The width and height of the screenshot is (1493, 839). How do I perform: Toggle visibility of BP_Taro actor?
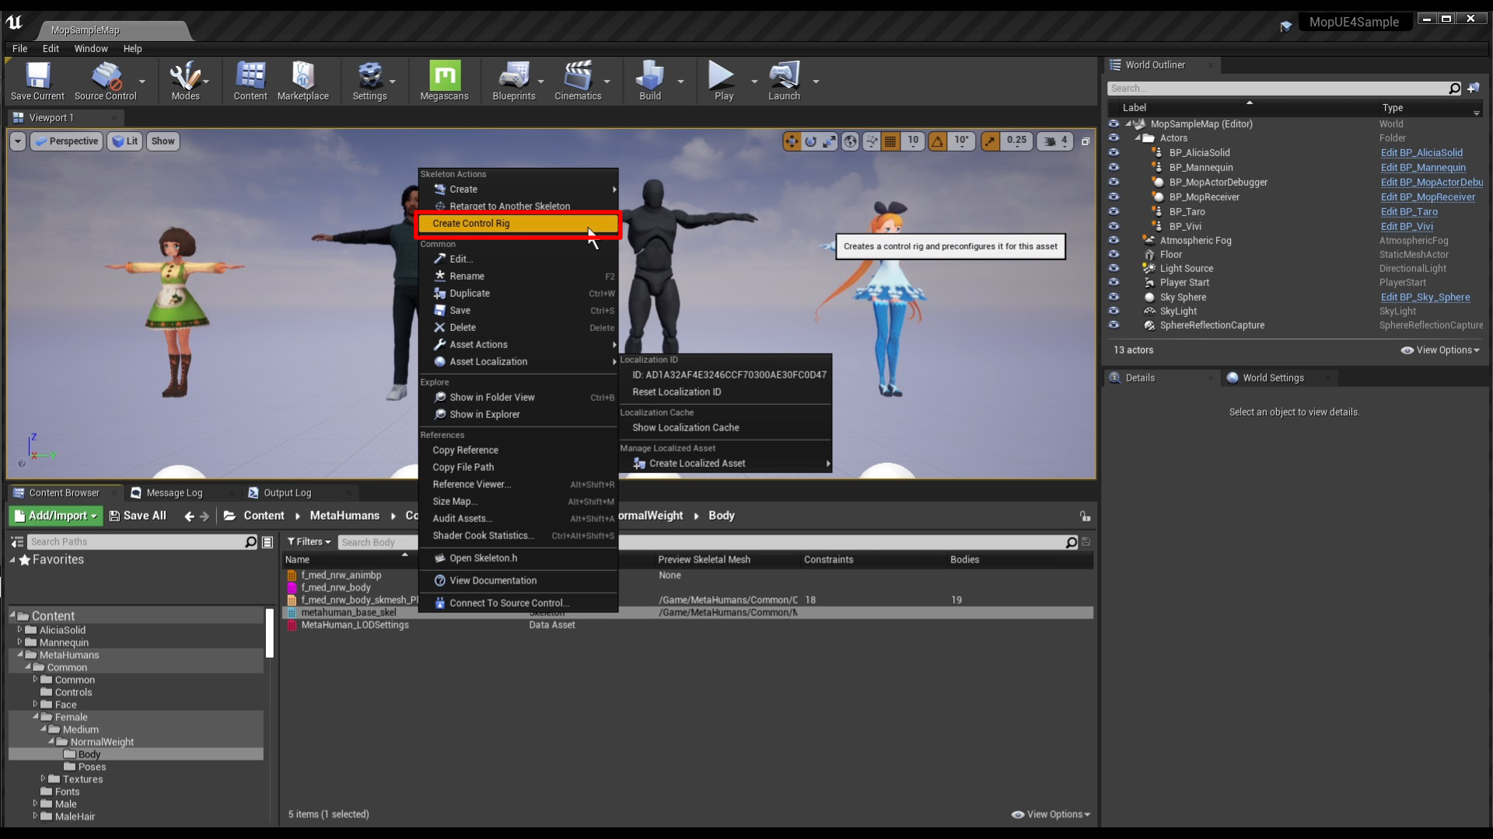point(1114,212)
